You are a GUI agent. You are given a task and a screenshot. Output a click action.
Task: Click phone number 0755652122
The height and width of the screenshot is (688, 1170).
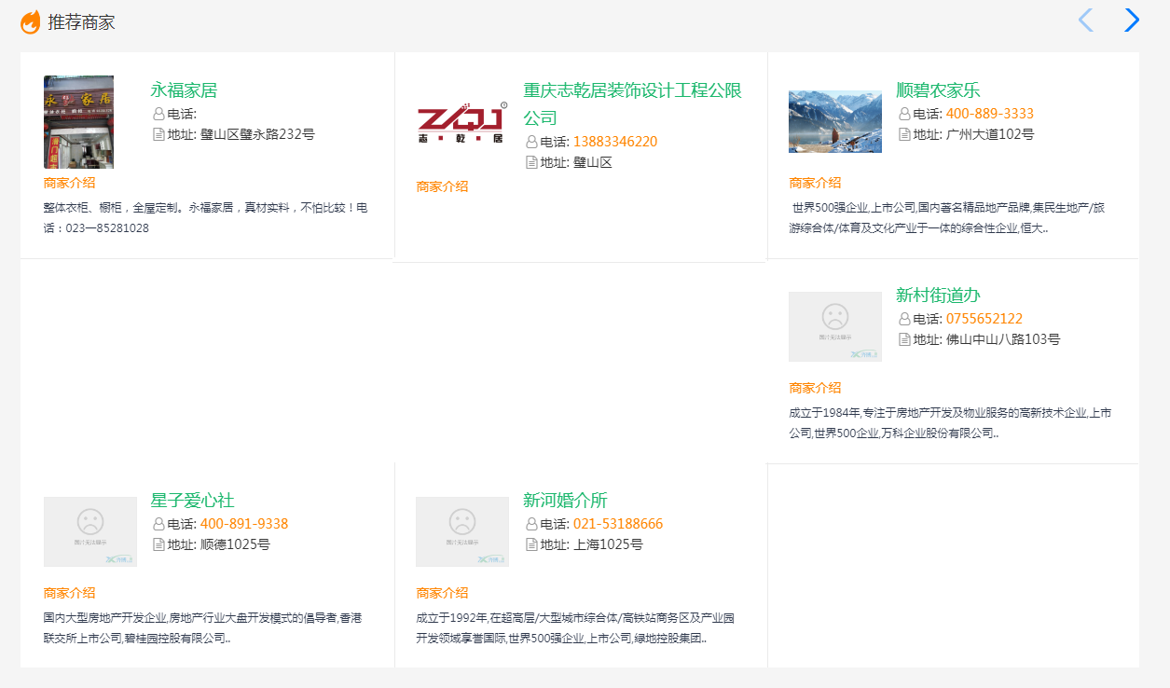(x=984, y=319)
